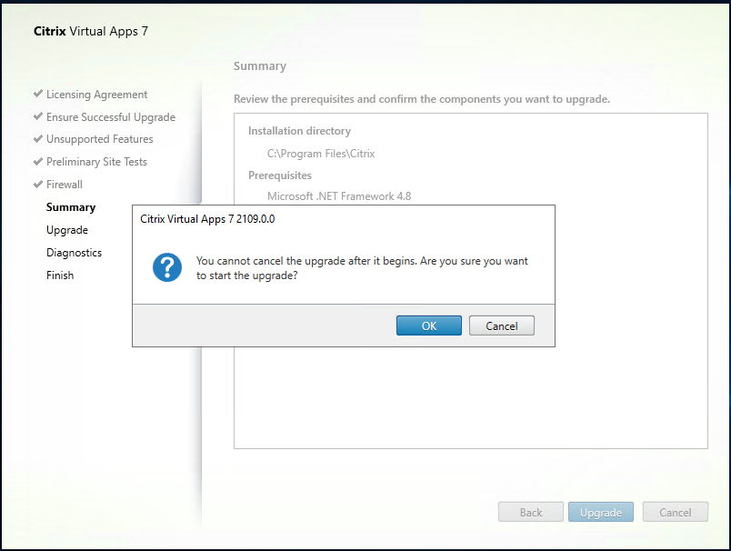Select the Finish step
731x551 pixels.
(60, 275)
